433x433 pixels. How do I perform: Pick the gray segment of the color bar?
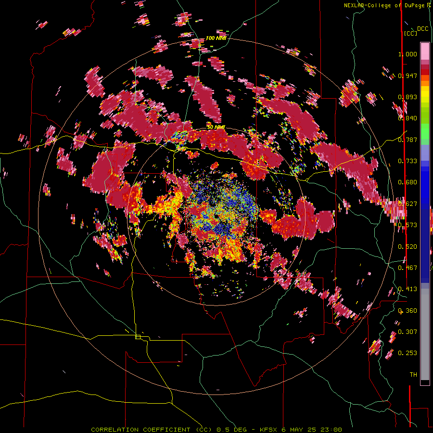click(425, 334)
